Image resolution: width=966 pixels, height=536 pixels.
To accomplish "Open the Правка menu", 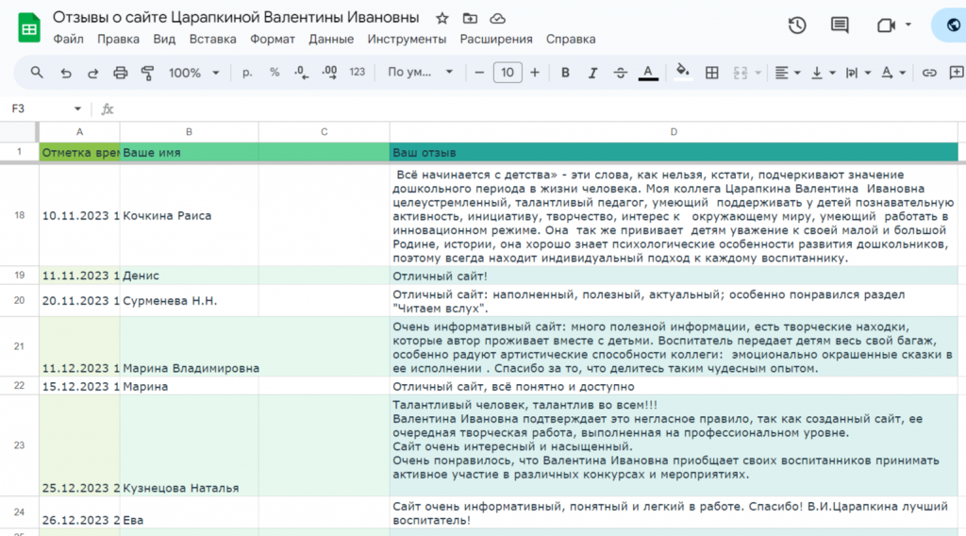I will [x=118, y=39].
